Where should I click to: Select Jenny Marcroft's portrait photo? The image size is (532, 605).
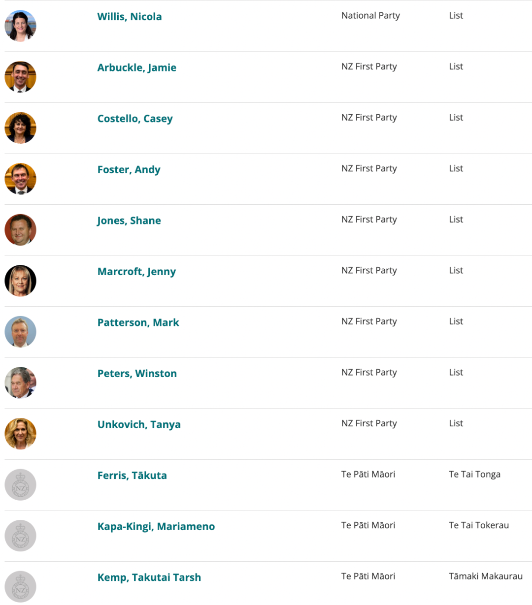click(x=20, y=281)
